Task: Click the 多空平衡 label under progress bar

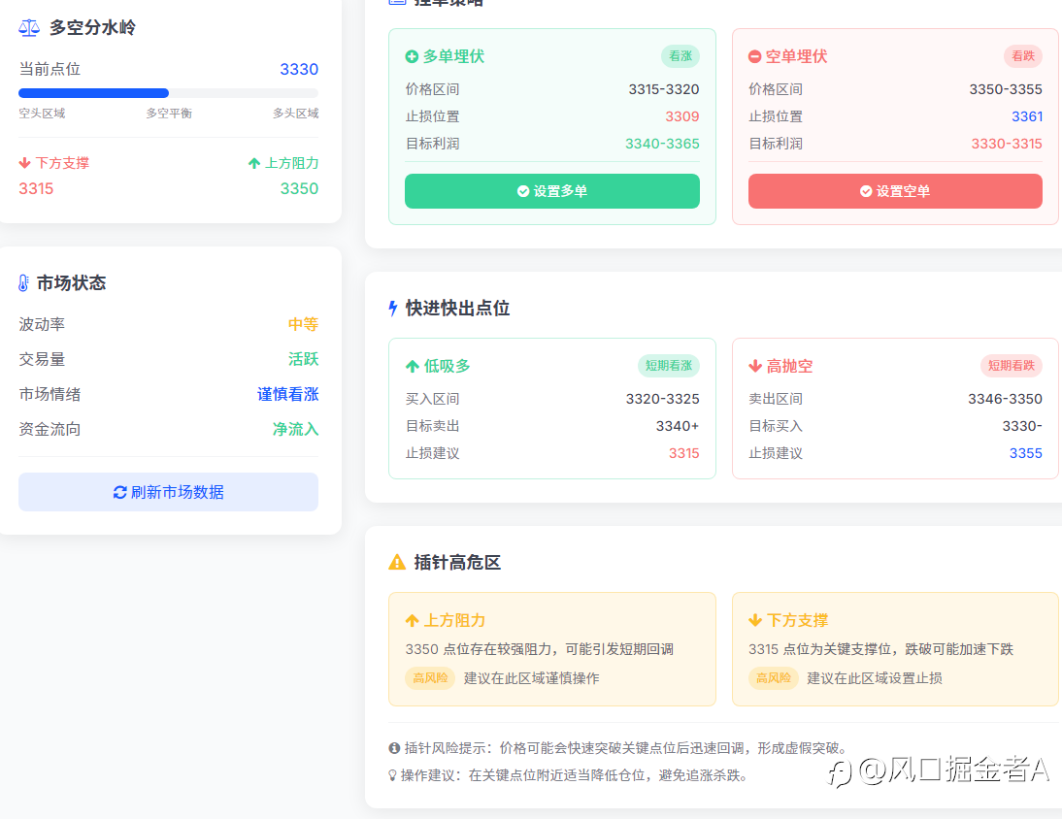Action: pos(169,114)
